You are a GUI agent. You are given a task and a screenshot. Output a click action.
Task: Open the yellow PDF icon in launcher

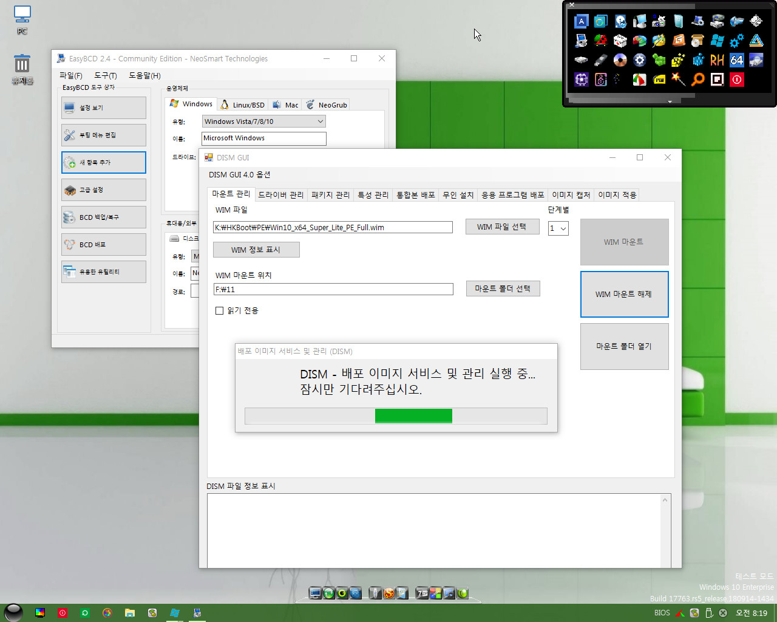(x=659, y=80)
